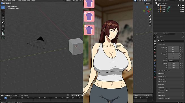
Task: Select the Rotate tool
Action: point(3,19)
